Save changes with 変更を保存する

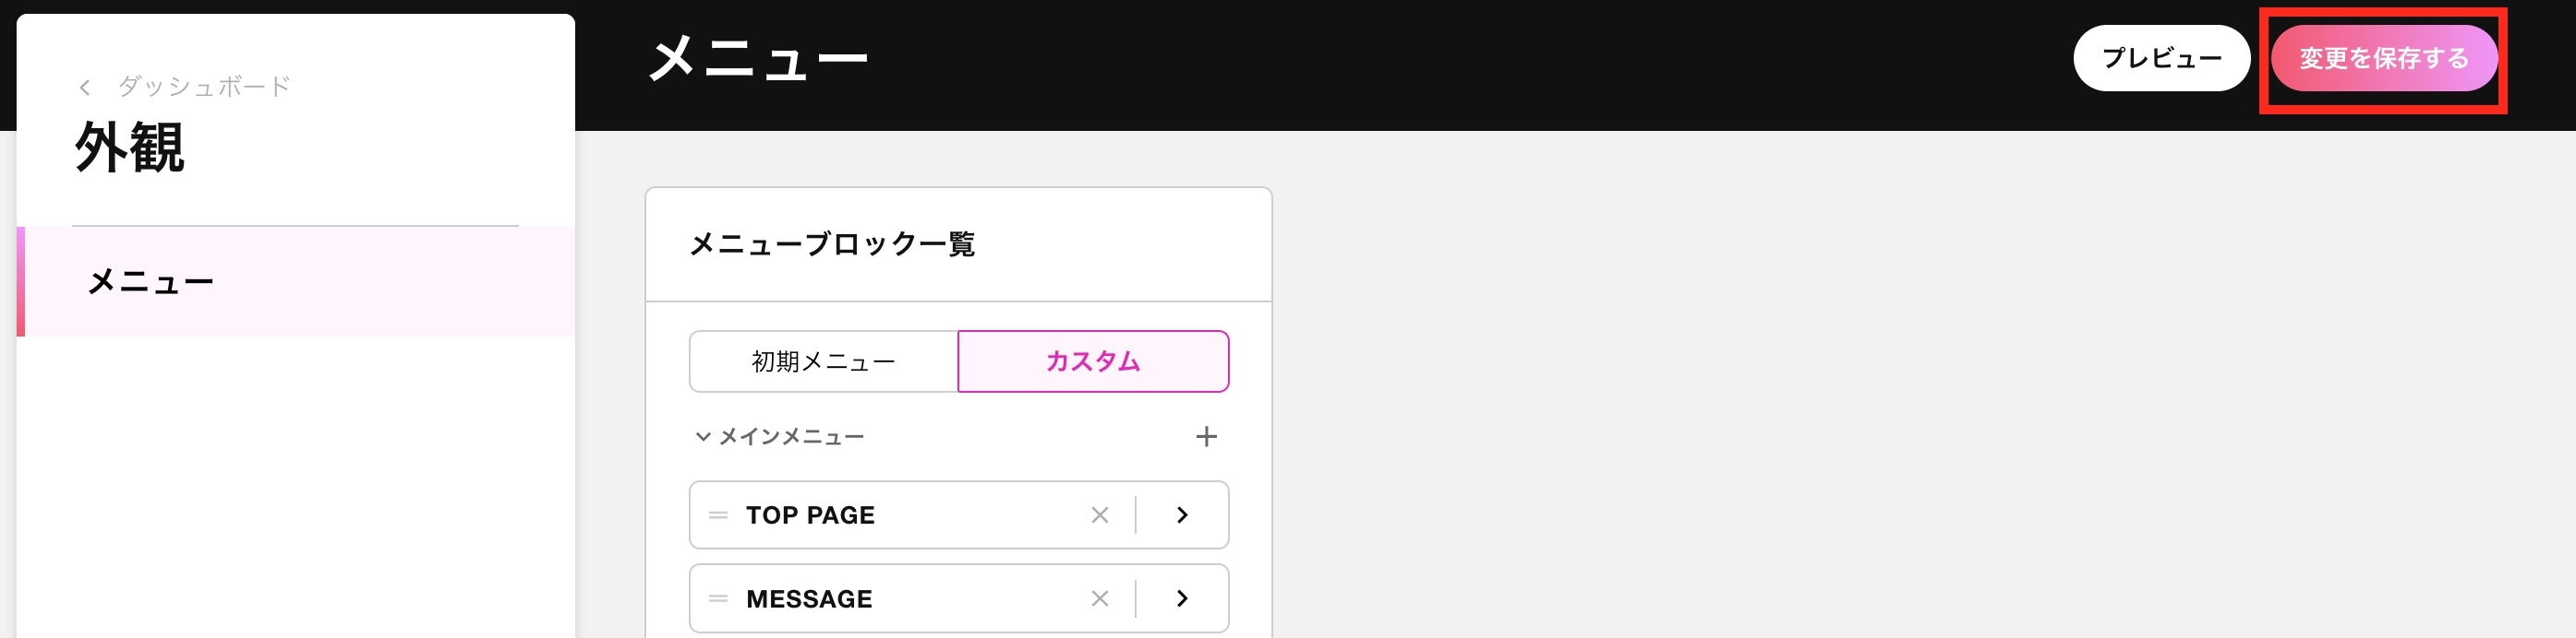(2384, 58)
